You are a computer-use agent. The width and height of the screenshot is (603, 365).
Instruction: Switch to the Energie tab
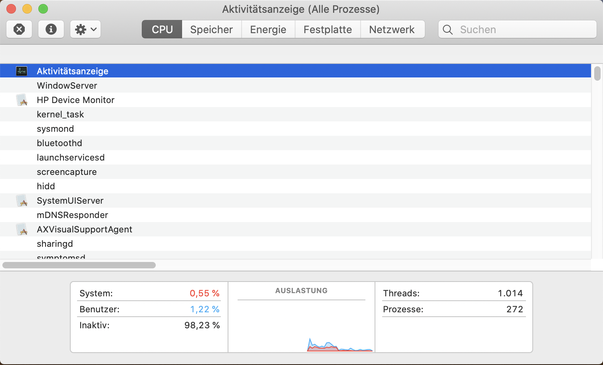click(268, 30)
